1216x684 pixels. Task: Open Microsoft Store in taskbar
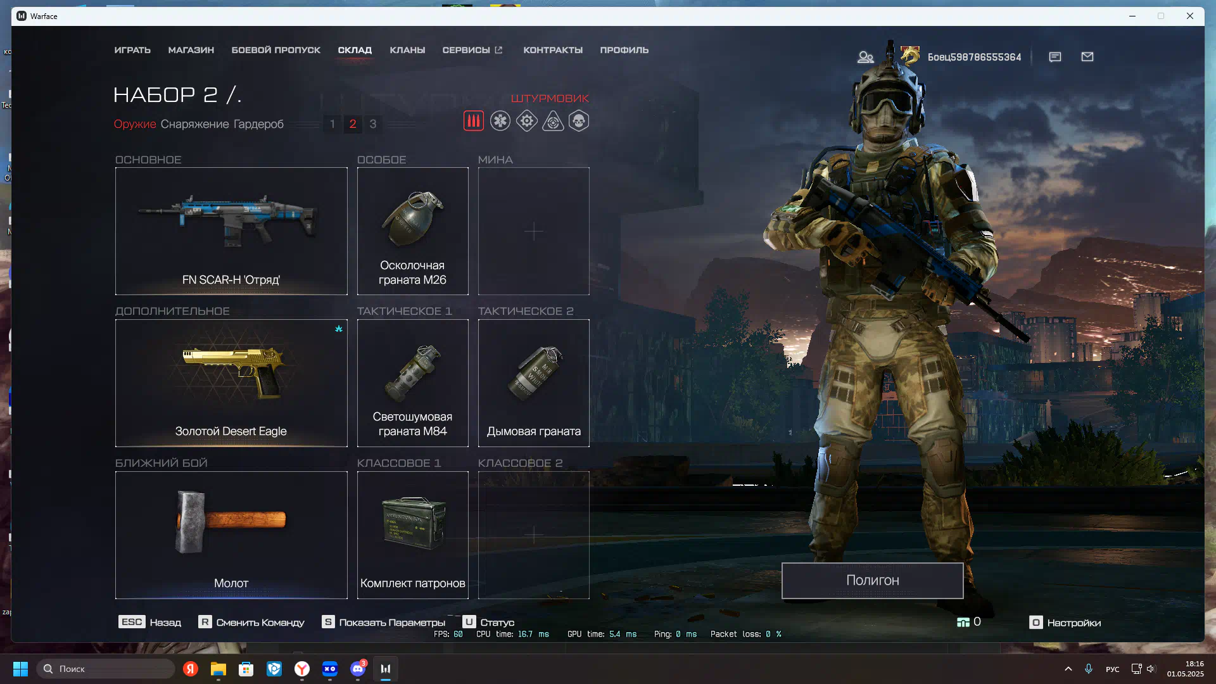246,669
